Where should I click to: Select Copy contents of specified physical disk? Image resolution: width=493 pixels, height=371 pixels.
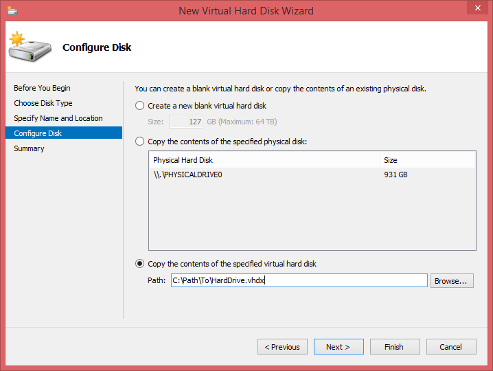[x=139, y=142]
